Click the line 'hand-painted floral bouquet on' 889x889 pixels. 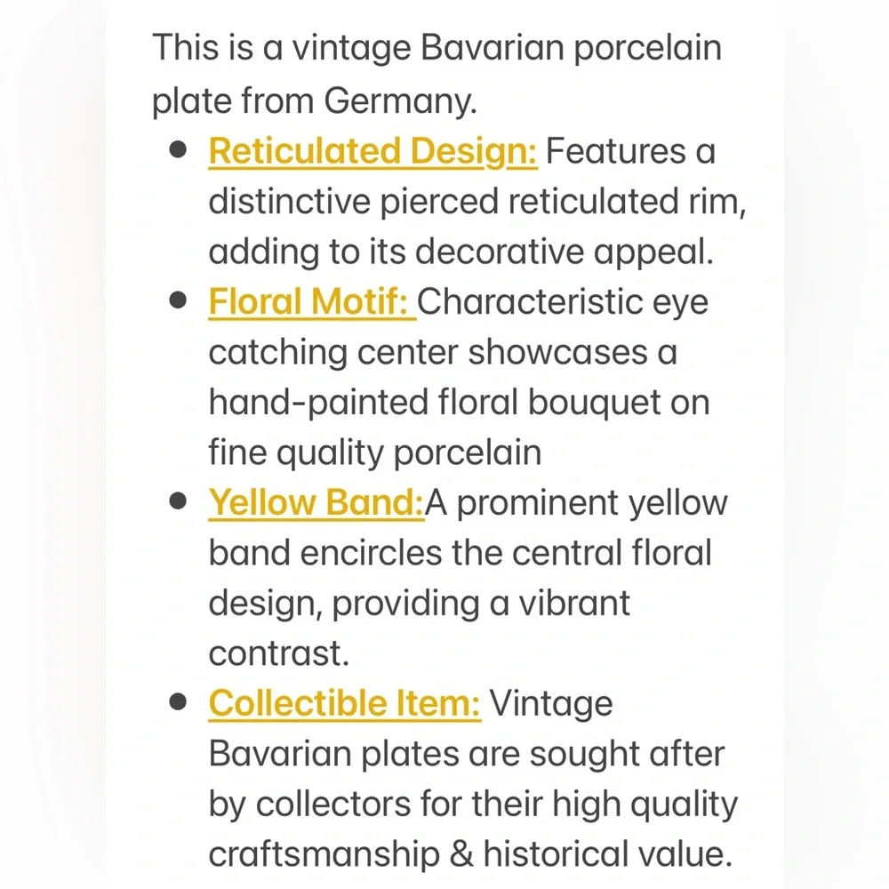[x=460, y=403]
